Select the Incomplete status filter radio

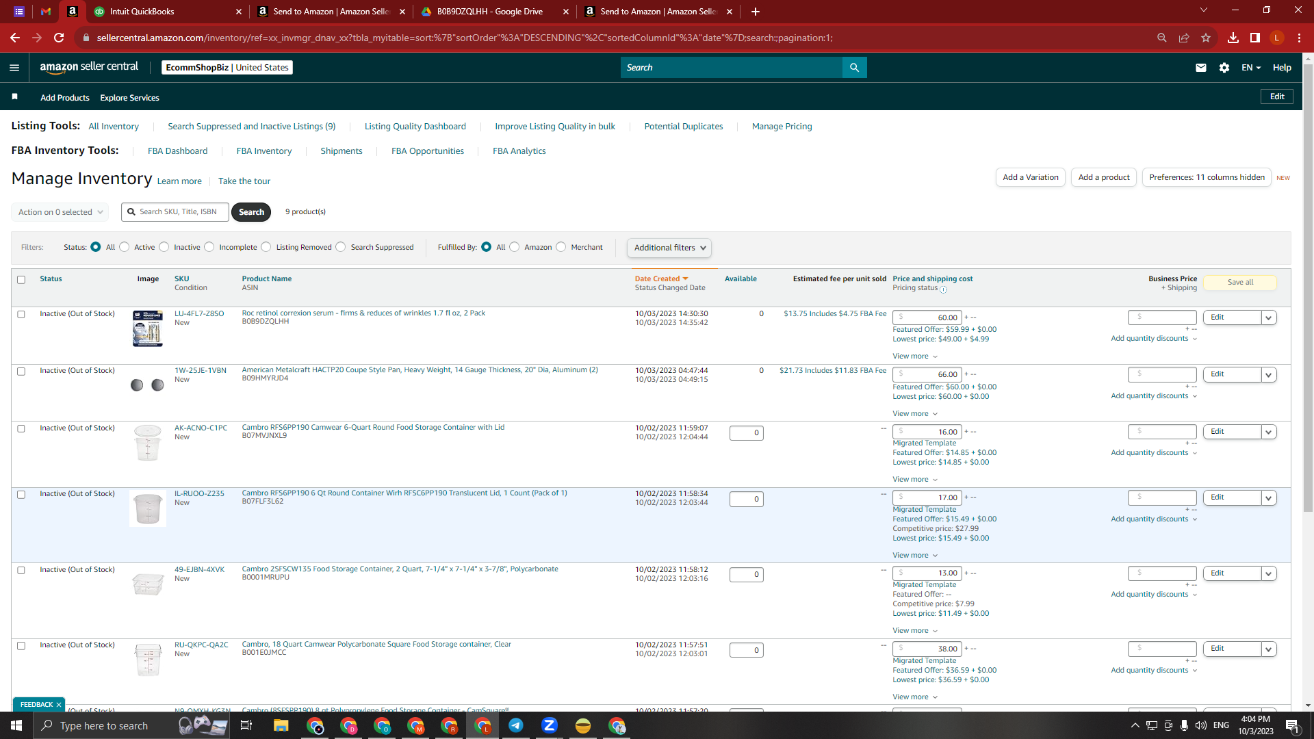coord(209,247)
